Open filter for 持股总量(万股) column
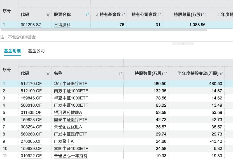 click(204, 15)
